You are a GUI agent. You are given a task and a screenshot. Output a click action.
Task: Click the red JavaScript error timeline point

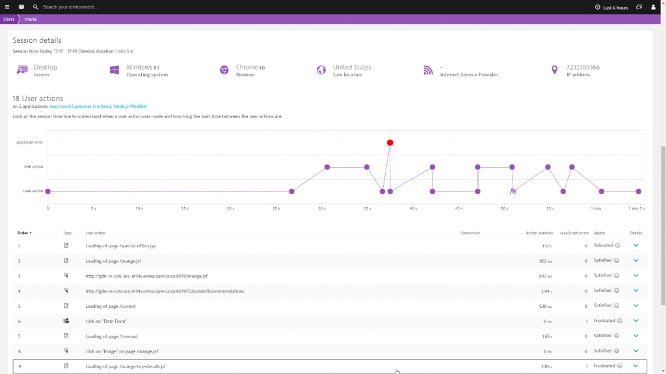pos(390,142)
